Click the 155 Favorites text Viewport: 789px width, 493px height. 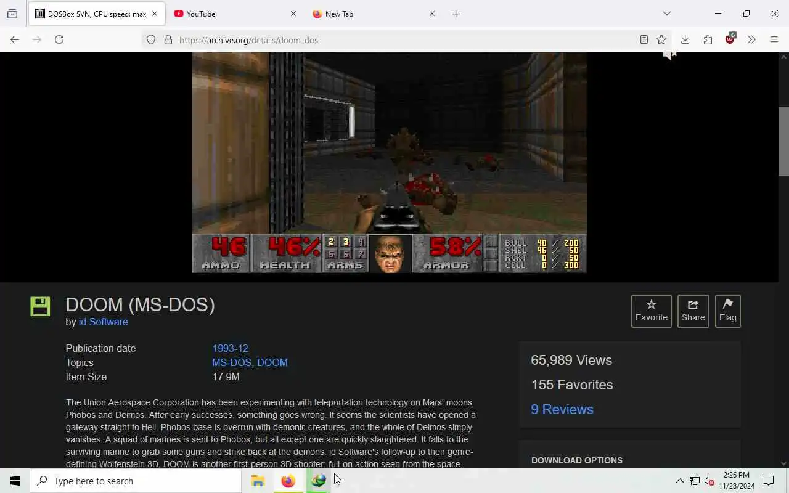pyautogui.click(x=572, y=385)
